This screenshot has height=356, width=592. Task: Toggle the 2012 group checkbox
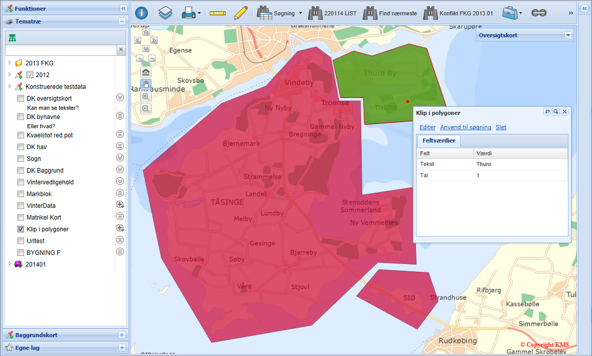coord(30,75)
